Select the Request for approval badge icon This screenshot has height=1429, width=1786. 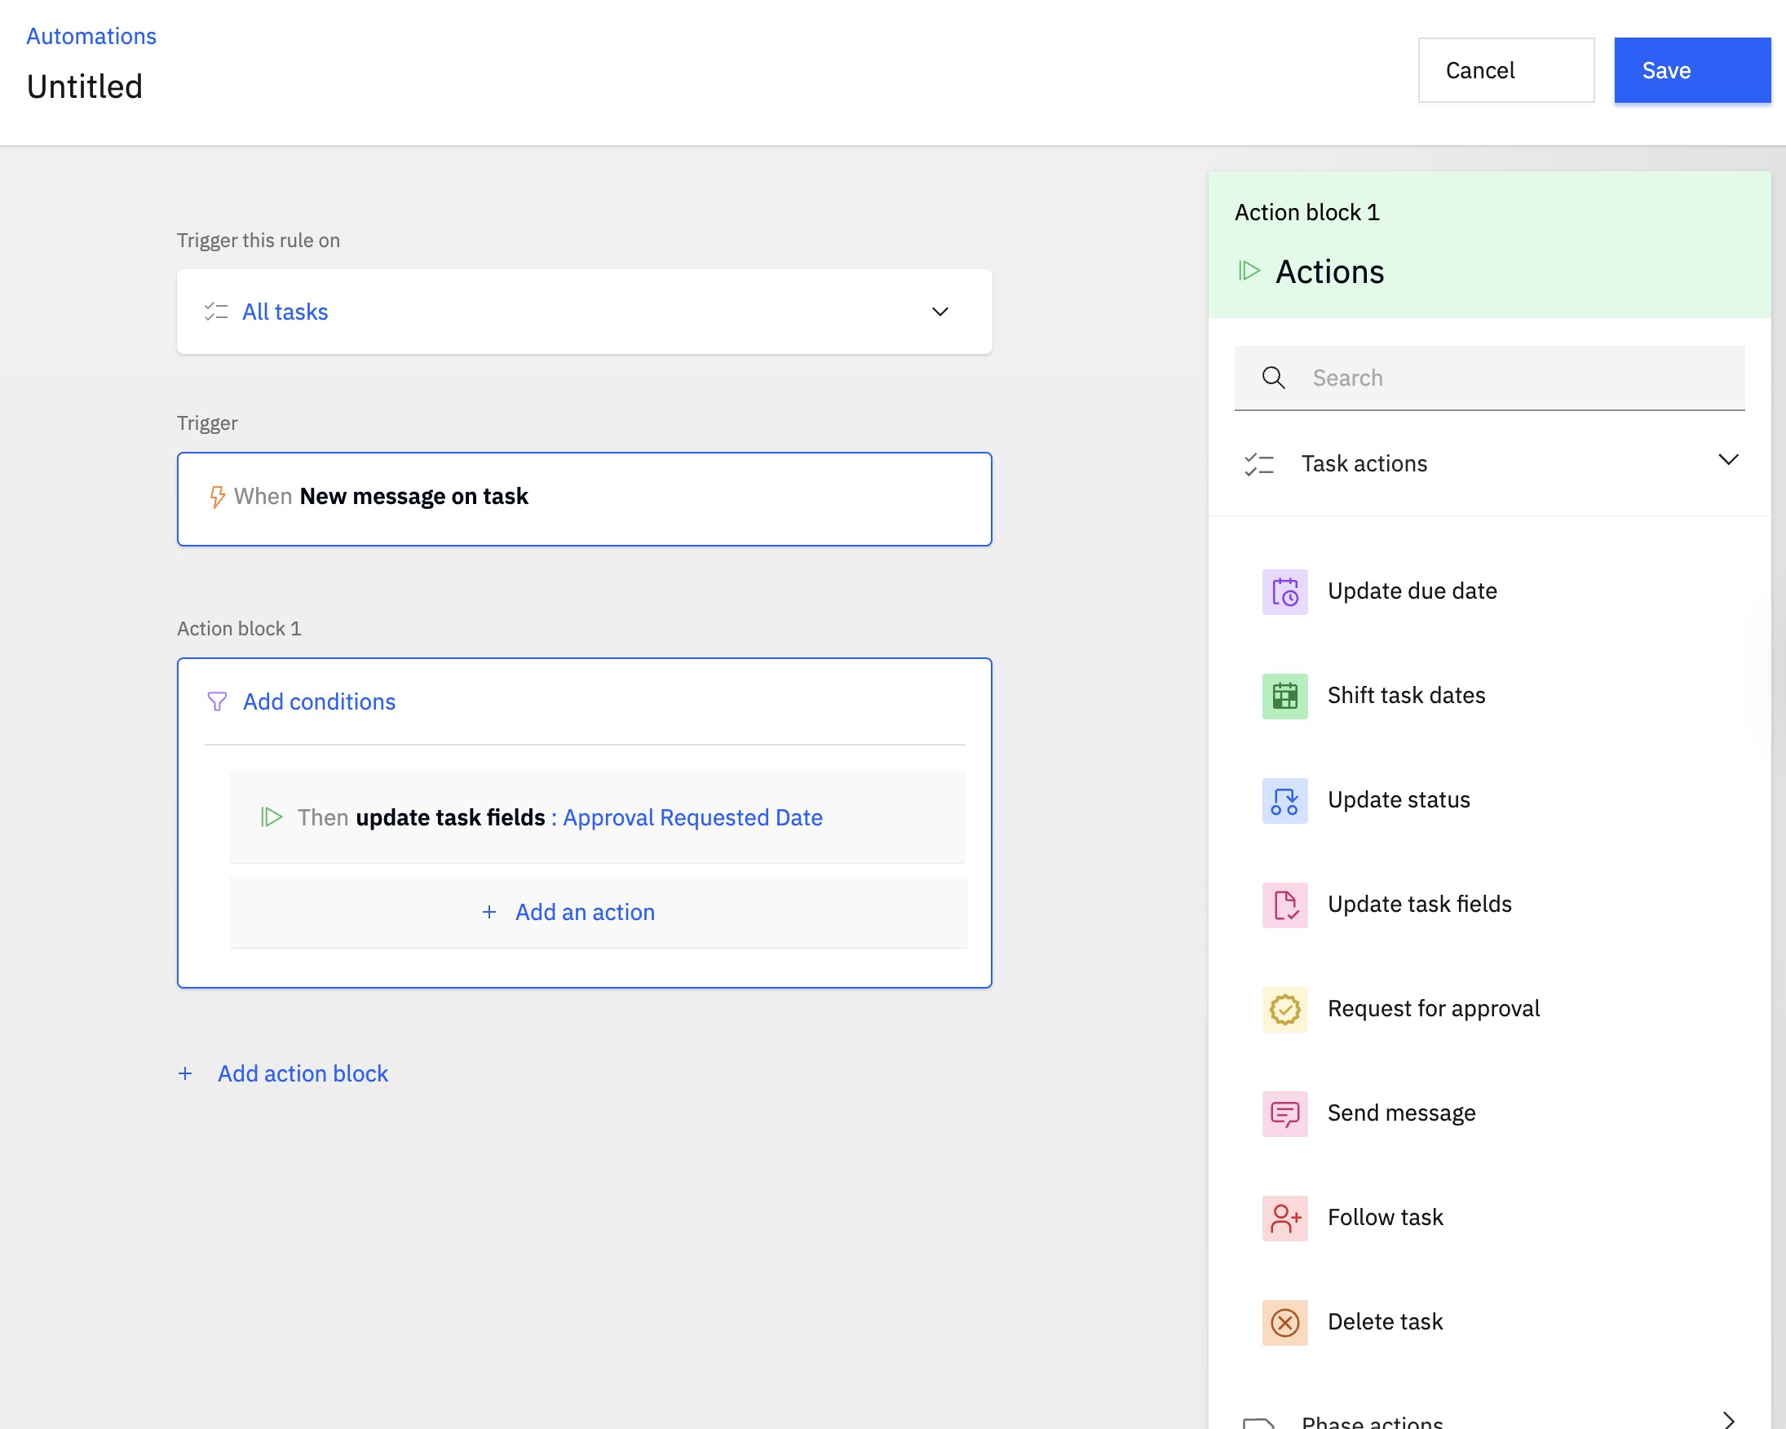[x=1284, y=1009]
